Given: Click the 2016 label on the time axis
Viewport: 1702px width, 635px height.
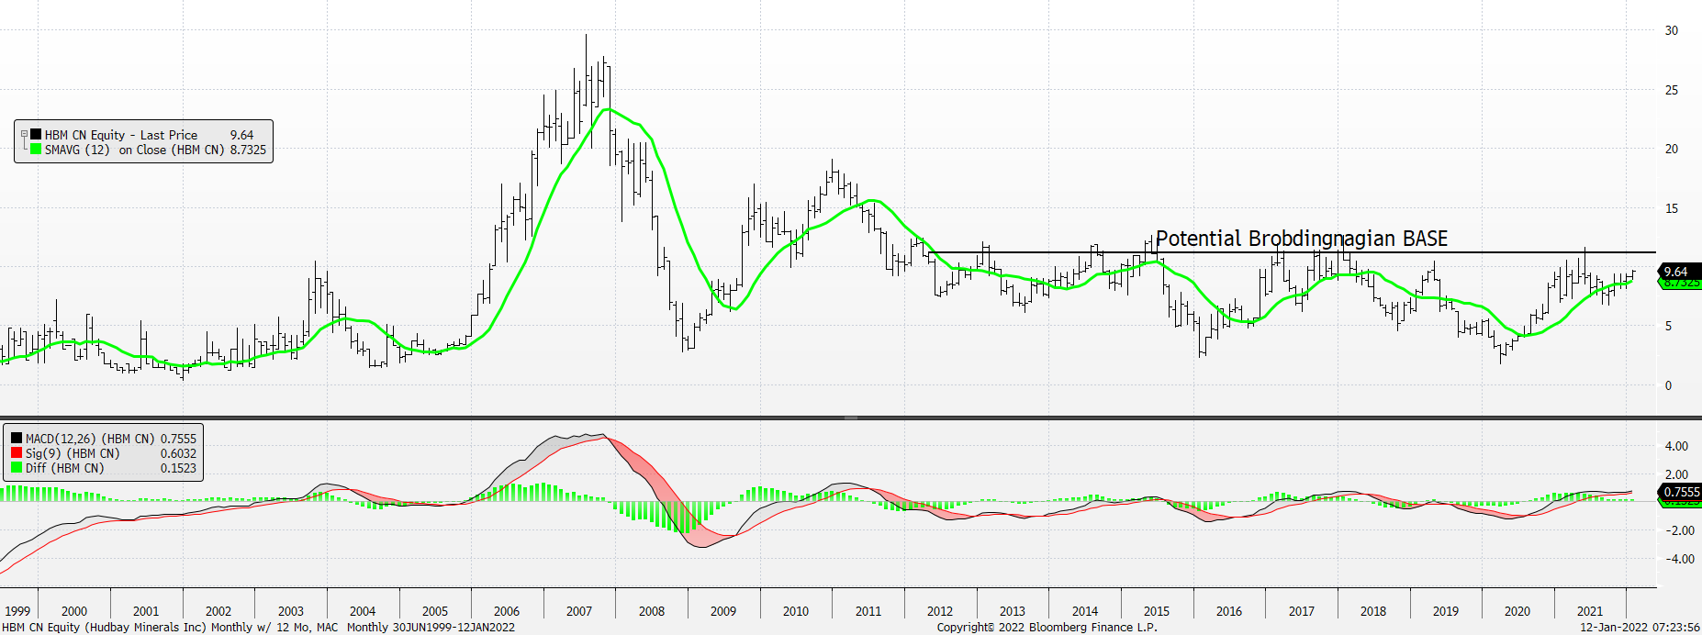Looking at the screenshot, I should coord(1229,611).
